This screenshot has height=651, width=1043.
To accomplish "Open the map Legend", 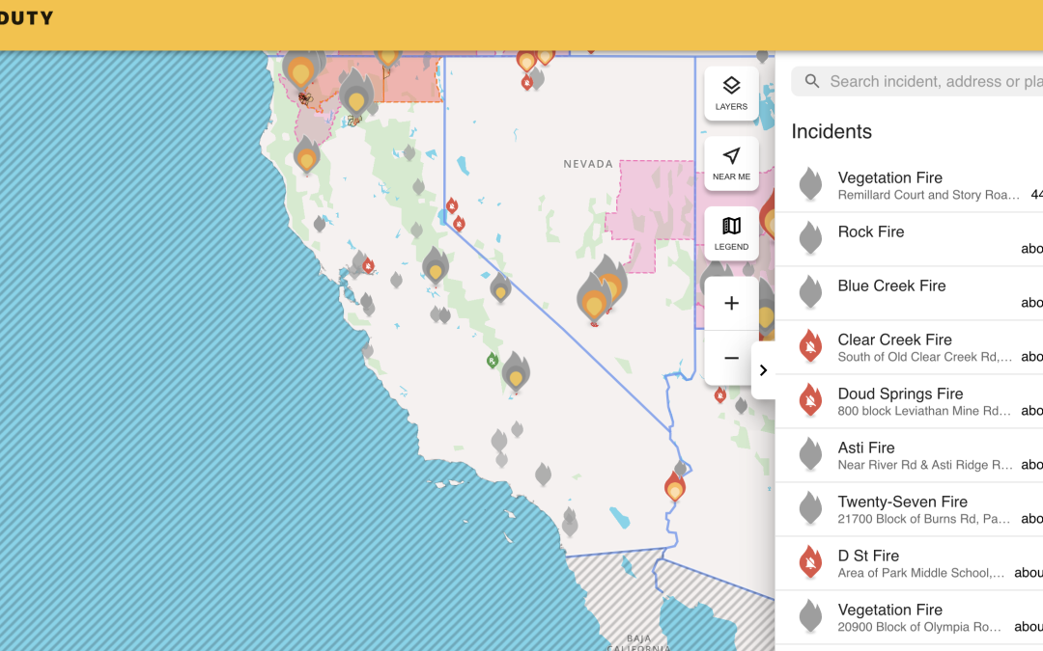I will point(731,234).
